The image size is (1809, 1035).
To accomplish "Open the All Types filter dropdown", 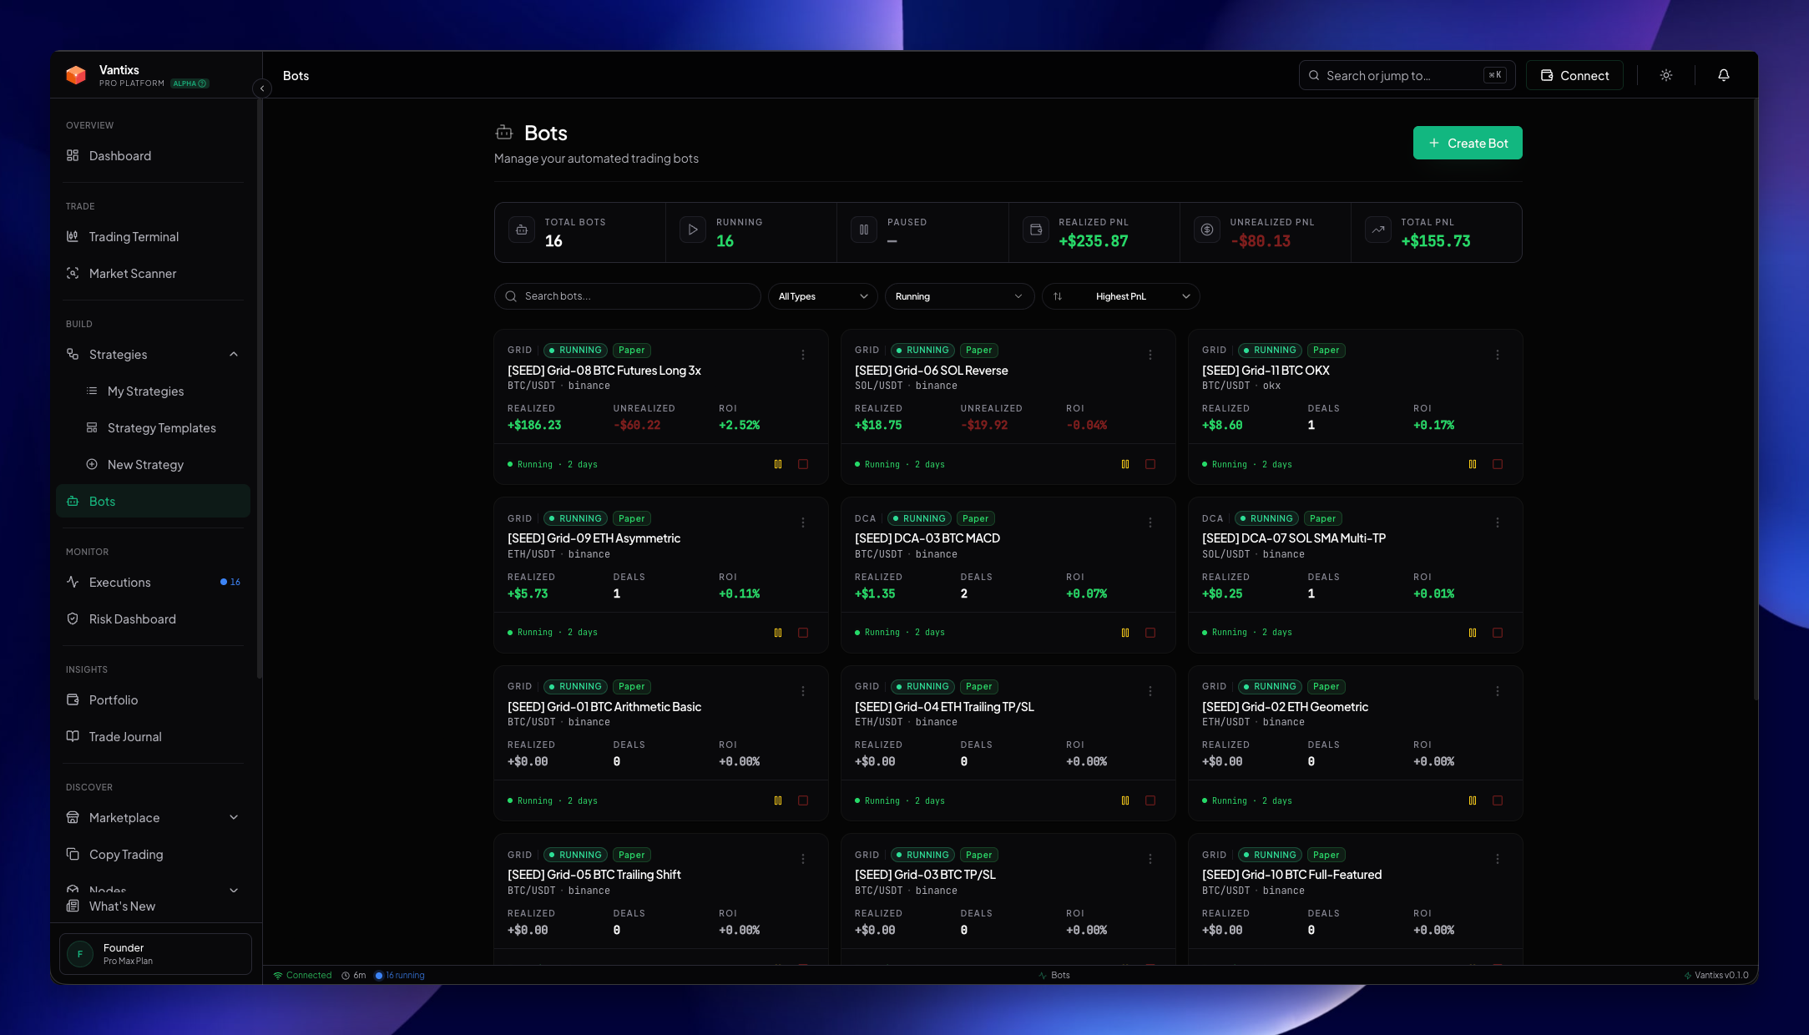I will tap(822, 296).
